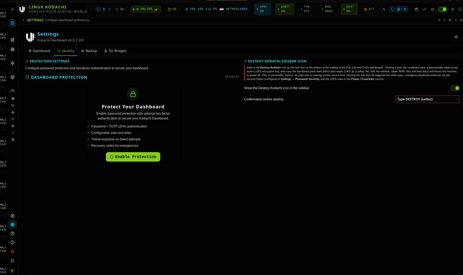Click the IP address 198.105.112.55
The width and height of the screenshot is (463, 275).
click(203, 9)
